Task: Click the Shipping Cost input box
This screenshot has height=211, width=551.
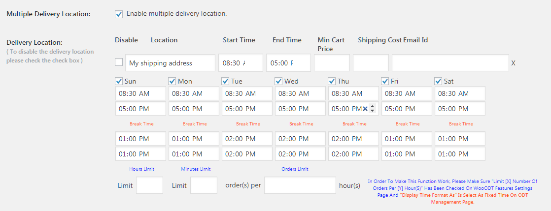Action: point(371,63)
